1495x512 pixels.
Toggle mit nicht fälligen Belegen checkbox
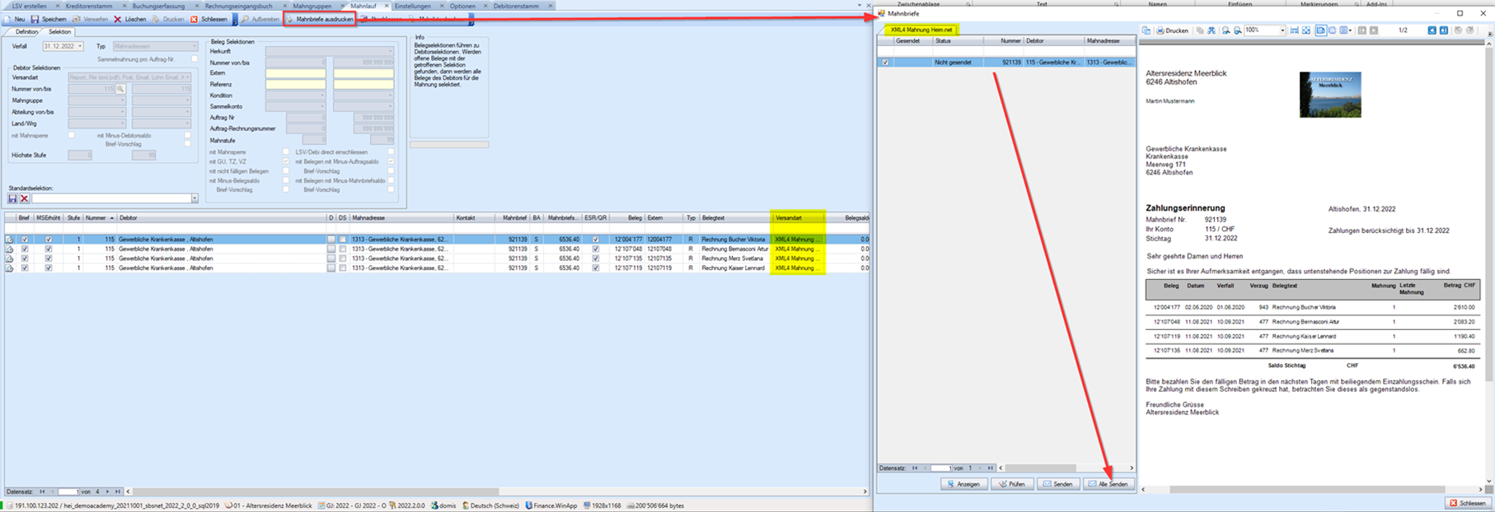pyautogui.click(x=286, y=171)
